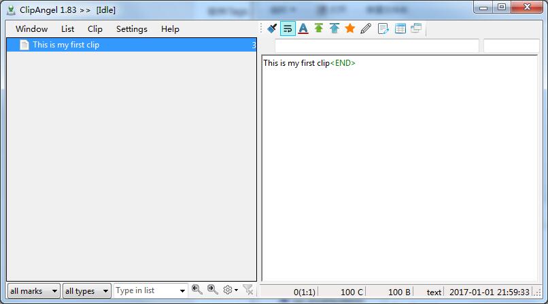Close the ClipAngel window

coord(527,7)
